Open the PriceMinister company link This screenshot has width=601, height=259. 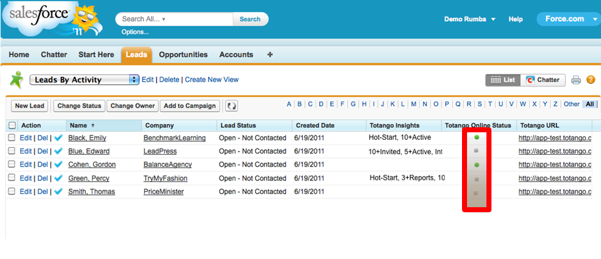point(163,192)
